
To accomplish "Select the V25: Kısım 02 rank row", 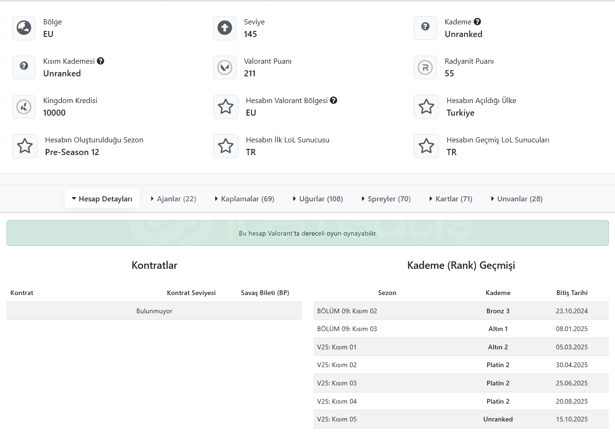I will point(461,365).
